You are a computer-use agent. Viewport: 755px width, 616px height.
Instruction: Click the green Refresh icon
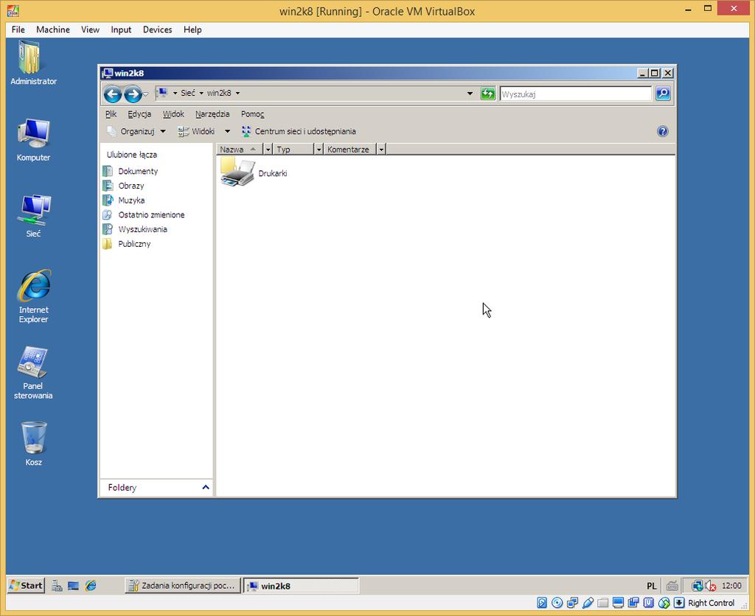coord(488,94)
